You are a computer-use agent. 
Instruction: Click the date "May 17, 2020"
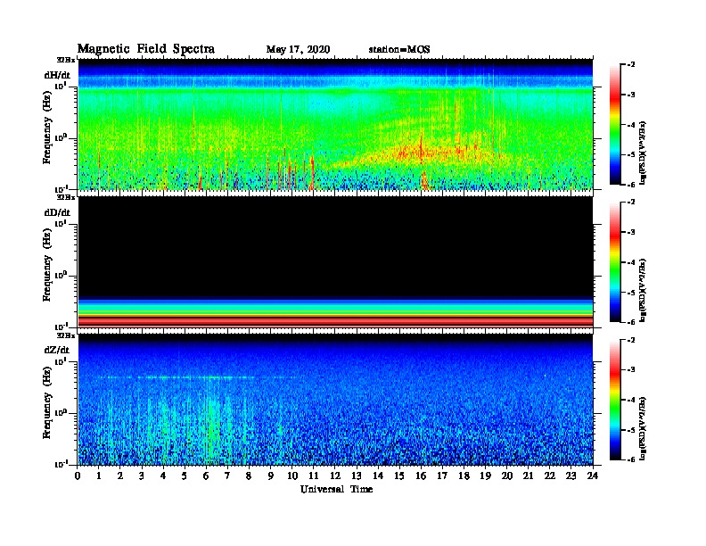pos(298,49)
